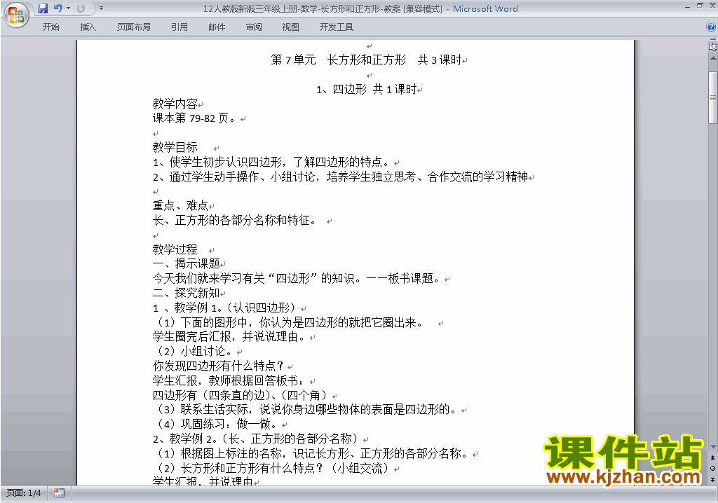Click the vertical scrollbar down arrow
The image size is (718, 503).
coord(713,447)
